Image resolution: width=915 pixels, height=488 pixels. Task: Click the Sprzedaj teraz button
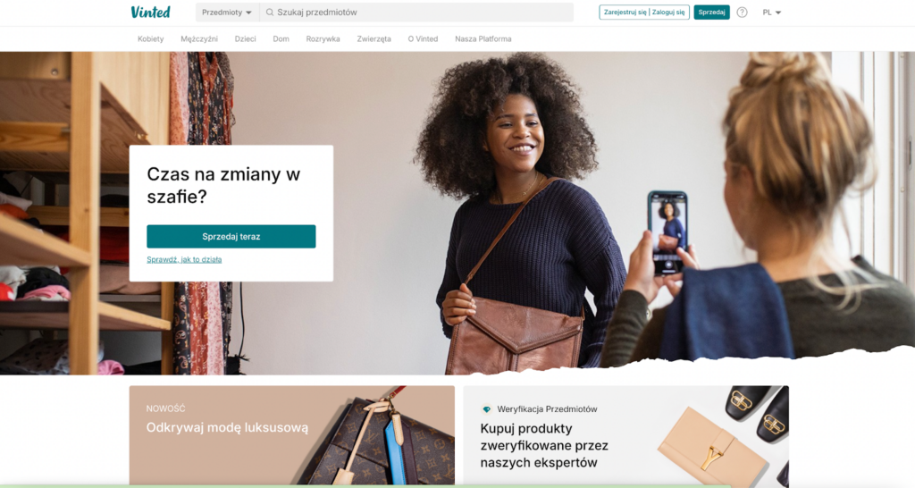231,237
